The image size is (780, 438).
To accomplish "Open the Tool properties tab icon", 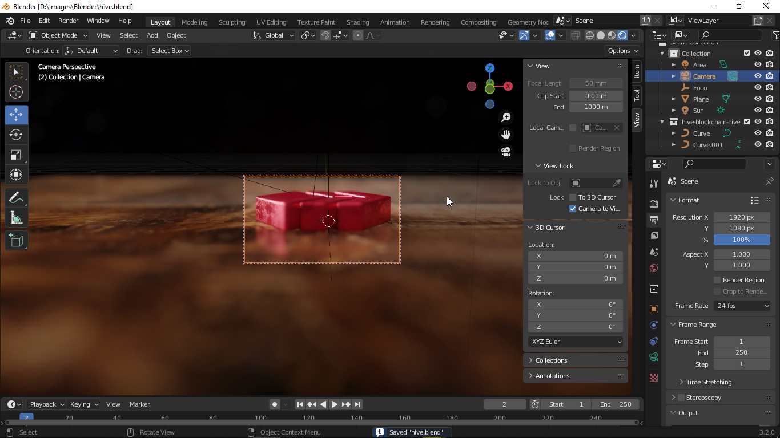I will [654, 183].
